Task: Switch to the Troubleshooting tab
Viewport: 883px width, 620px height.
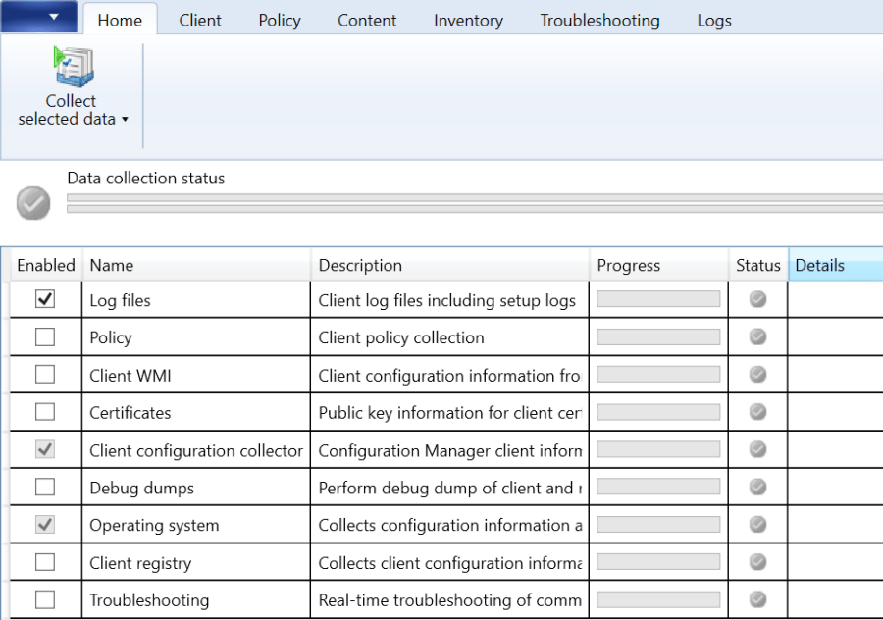Action: [599, 20]
